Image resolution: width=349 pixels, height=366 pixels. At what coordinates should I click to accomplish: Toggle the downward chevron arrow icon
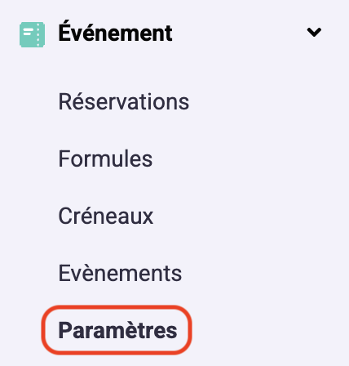pos(314,32)
